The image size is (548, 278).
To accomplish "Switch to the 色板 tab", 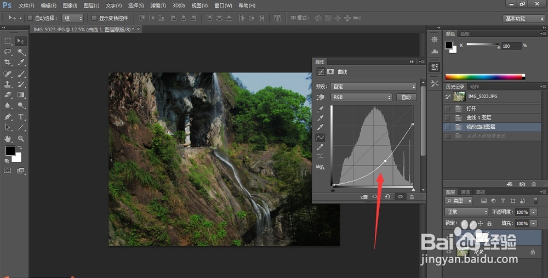I will (x=465, y=33).
